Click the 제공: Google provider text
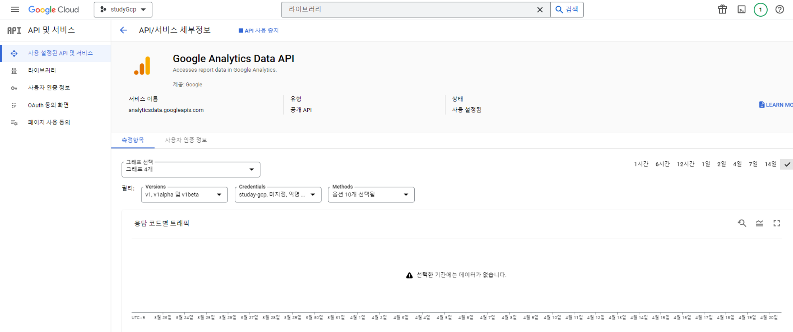 click(x=188, y=84)
